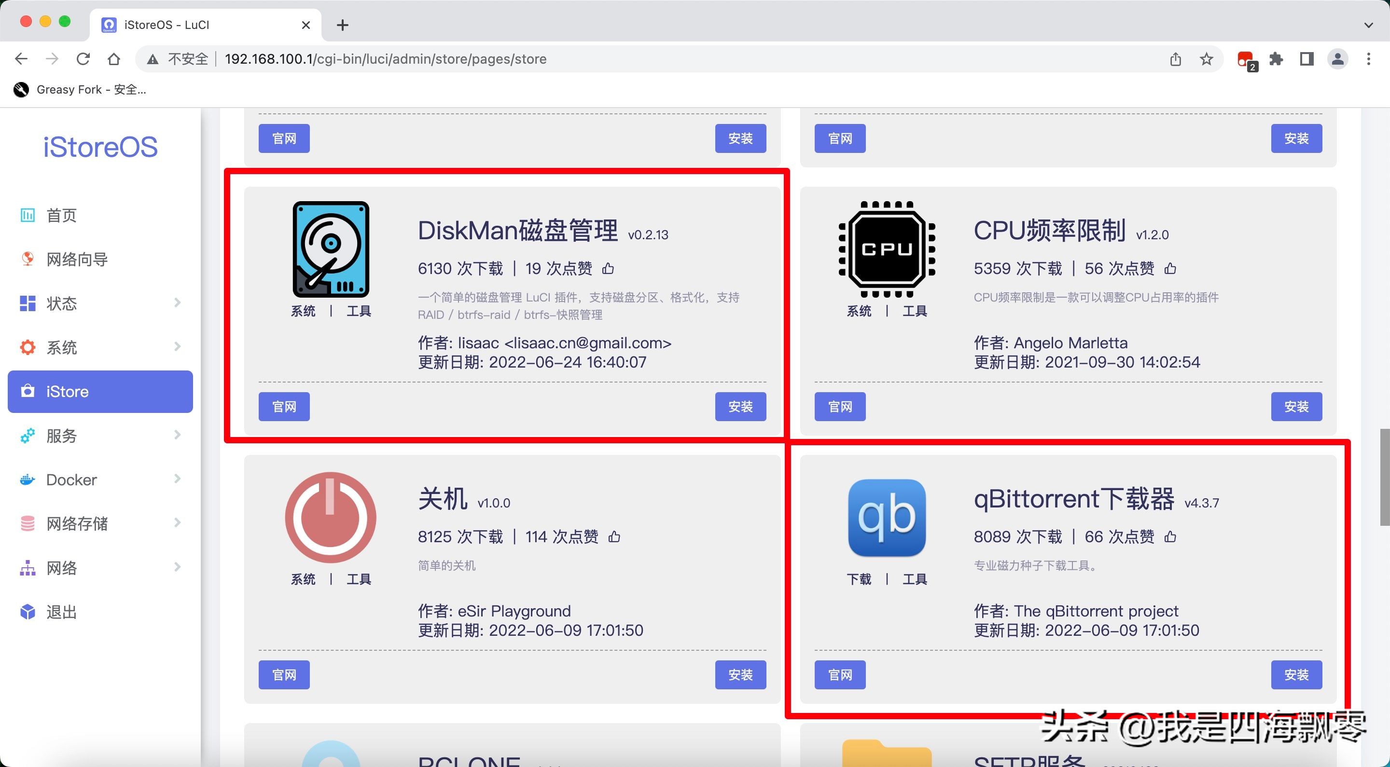
Task: Open 网络向导 in sidebar
Action: 100,260
